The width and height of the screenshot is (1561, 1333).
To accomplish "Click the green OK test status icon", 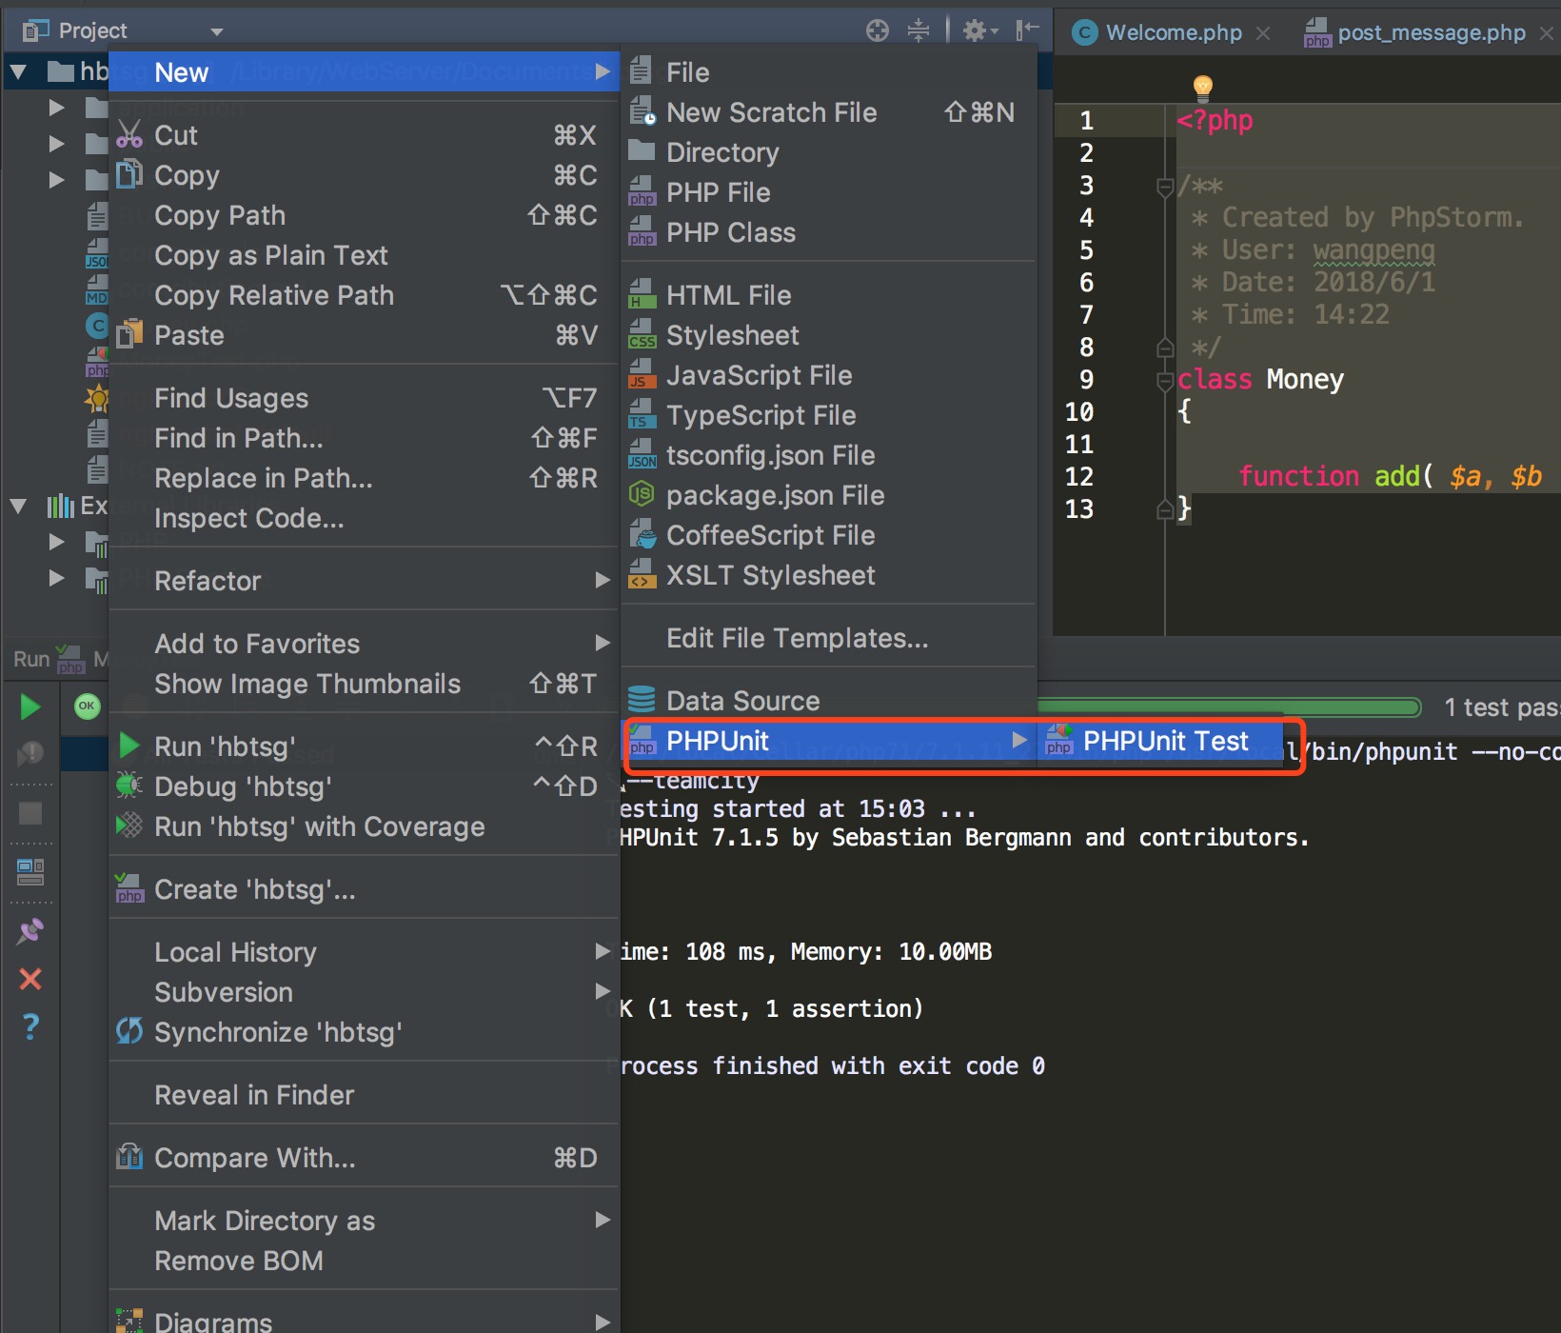I will [x=87, y=706].
